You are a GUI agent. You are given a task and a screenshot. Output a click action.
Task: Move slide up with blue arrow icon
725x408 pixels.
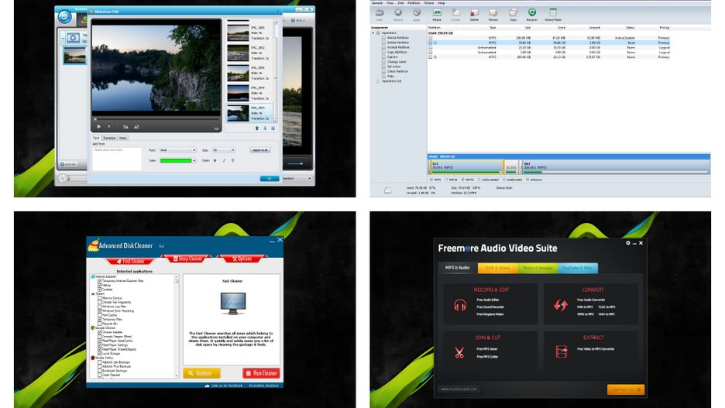click(256, 129)
